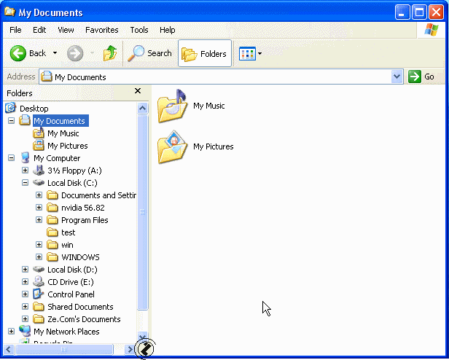Image resolution: width=449 pixels, height=360 pixels.
Task: Close the Folders pane
Action: click(138, 91)
